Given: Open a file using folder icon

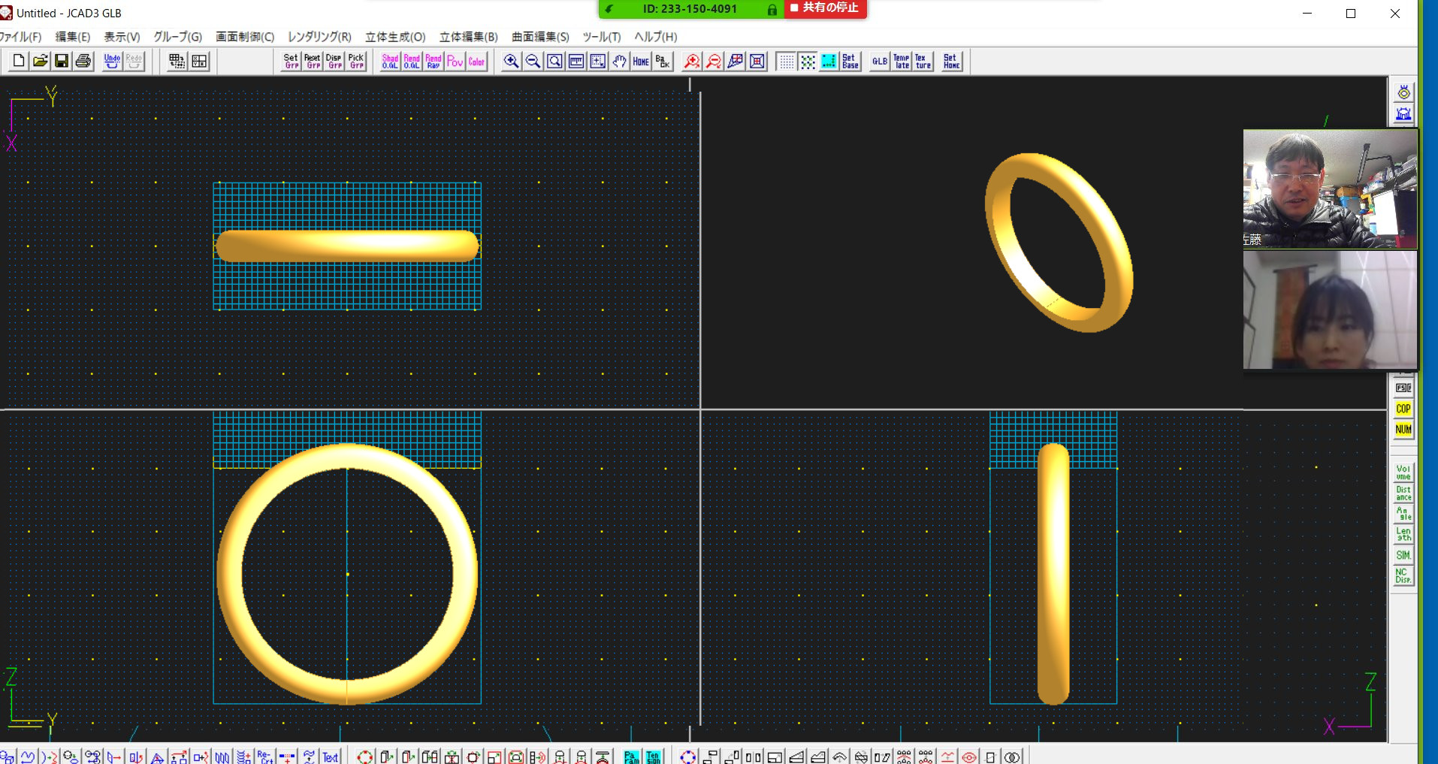Looking at the screenshot, I should [x=41, y=62].
